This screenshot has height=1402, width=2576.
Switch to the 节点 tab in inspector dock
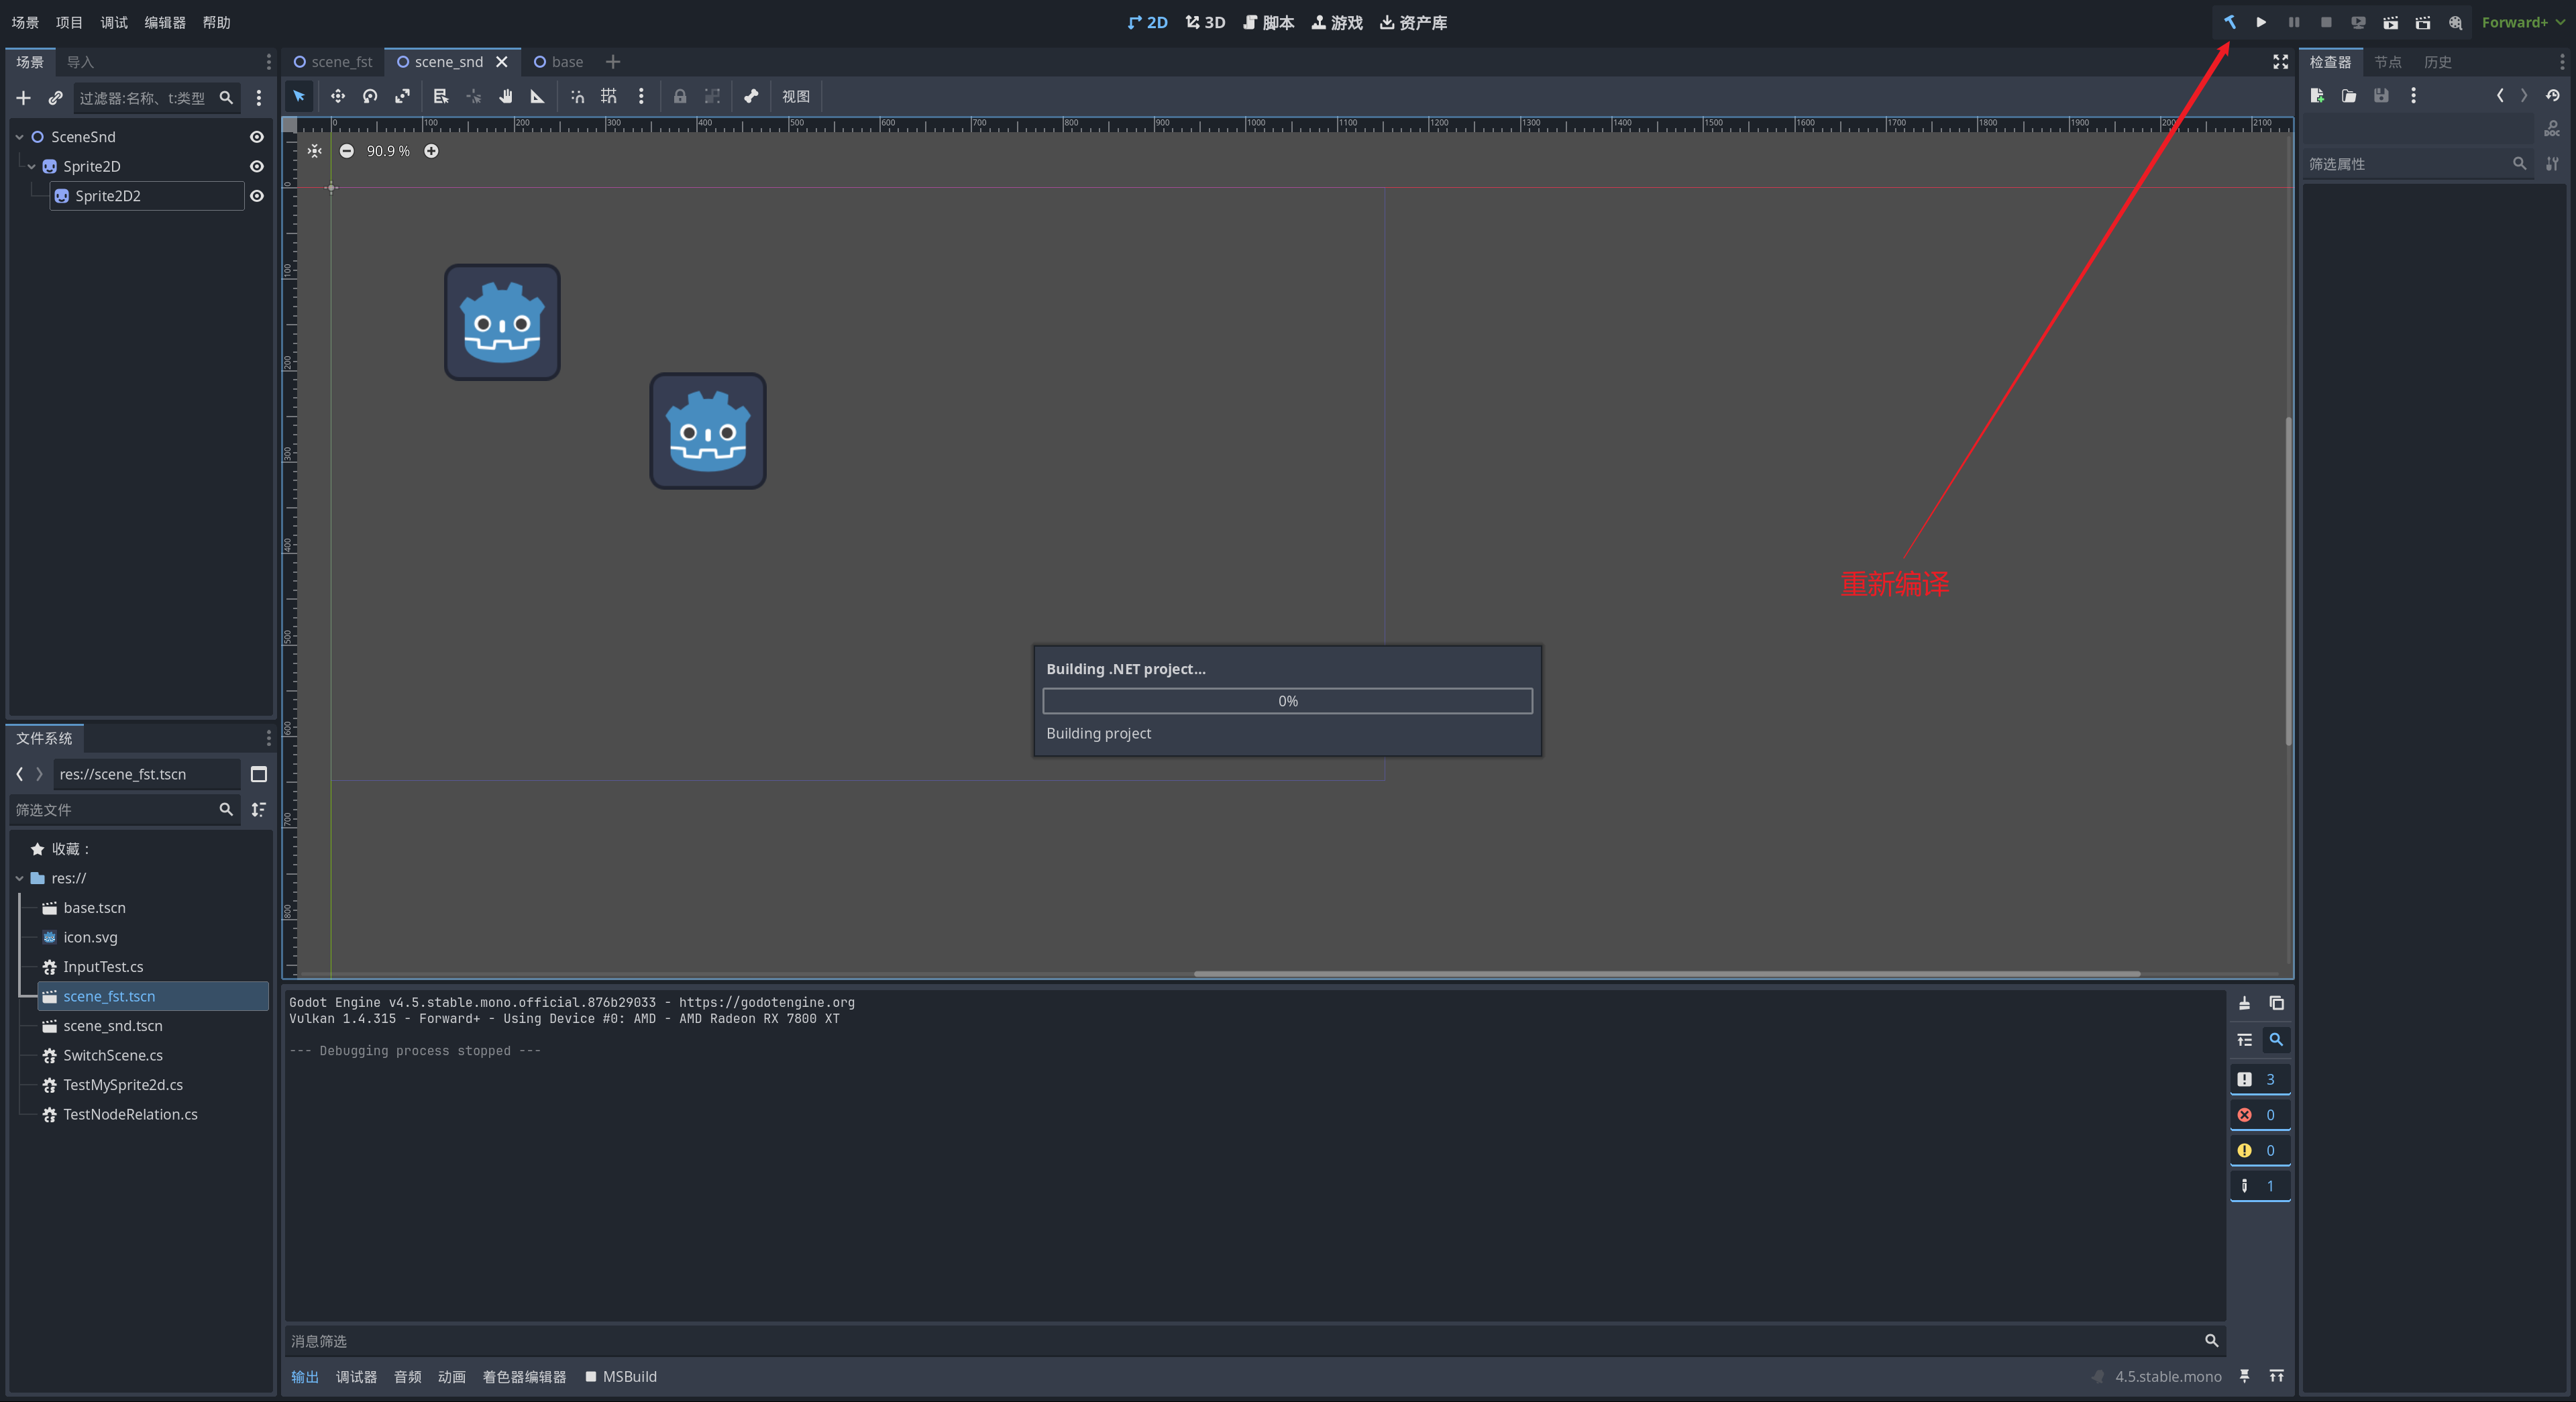coord(2388,62)
